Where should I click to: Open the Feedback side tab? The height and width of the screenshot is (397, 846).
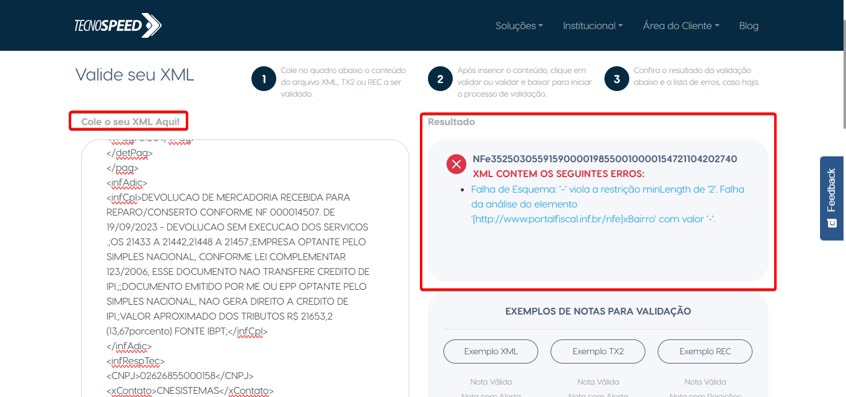pyautogui.click(x=832, y=189)
